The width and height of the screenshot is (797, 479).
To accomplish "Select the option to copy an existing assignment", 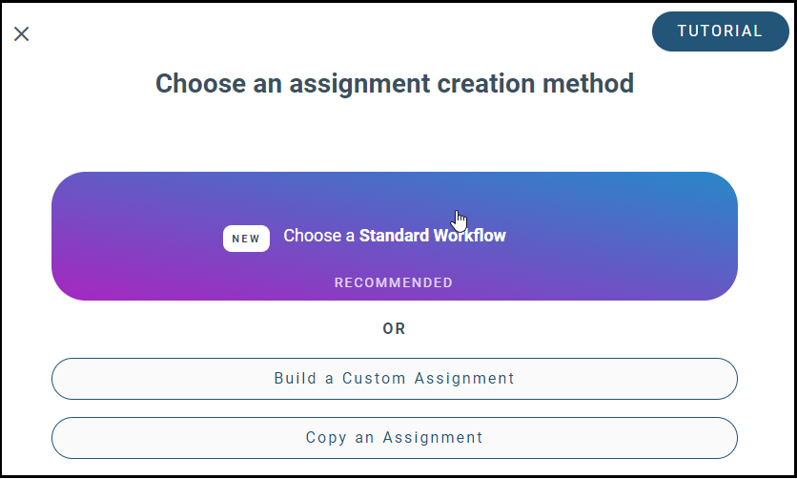I will pyautogui.click(x=394, y=438).
